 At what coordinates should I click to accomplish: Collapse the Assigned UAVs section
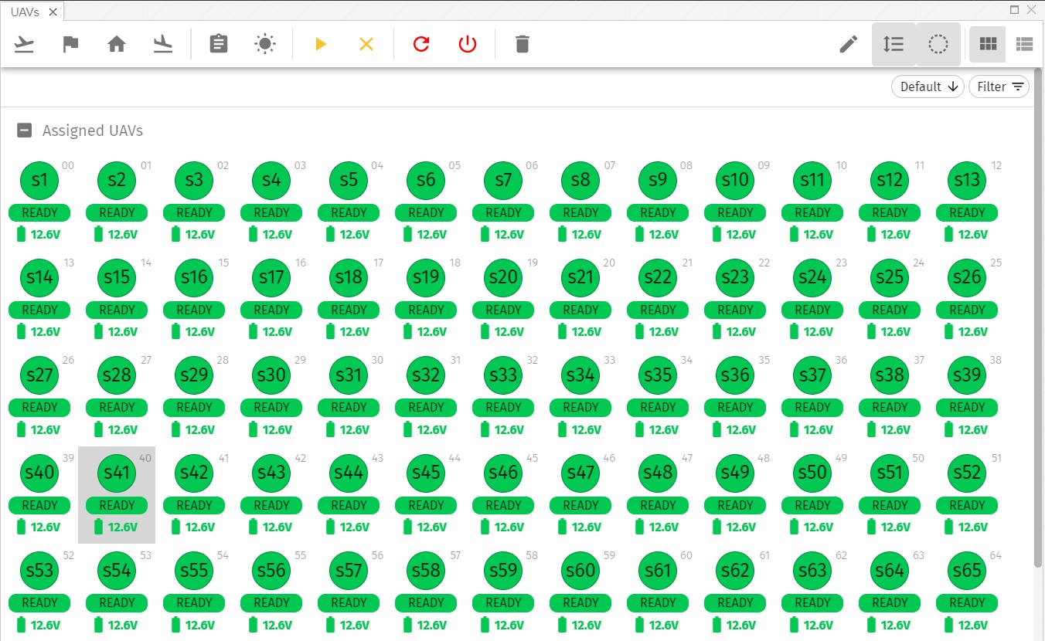(25, 131)
